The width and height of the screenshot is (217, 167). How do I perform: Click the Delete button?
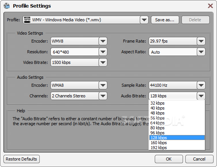click(195, 20)
